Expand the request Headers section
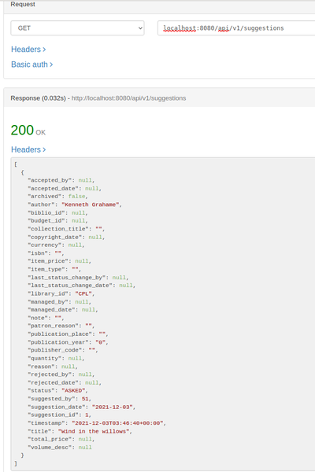Screen dimensions: 315x472 tap(28, 50)
